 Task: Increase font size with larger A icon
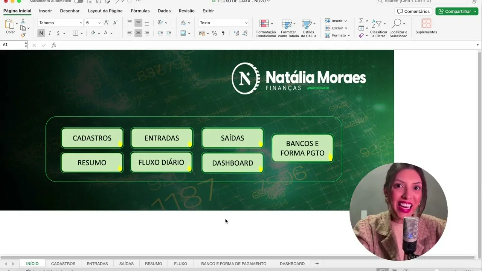pos(107,23)
